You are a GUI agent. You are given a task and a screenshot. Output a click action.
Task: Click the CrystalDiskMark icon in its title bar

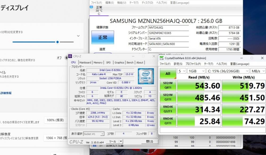162,58
